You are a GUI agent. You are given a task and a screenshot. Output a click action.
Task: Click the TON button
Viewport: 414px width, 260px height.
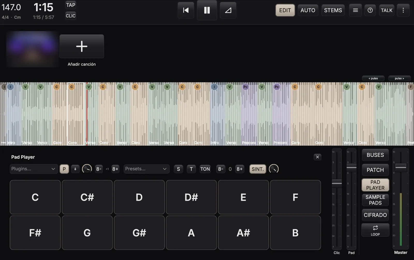205,169
